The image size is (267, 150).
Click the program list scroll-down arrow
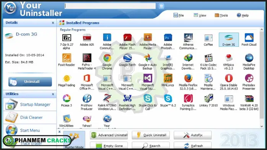pyautogui.click(x=262, y=126)
